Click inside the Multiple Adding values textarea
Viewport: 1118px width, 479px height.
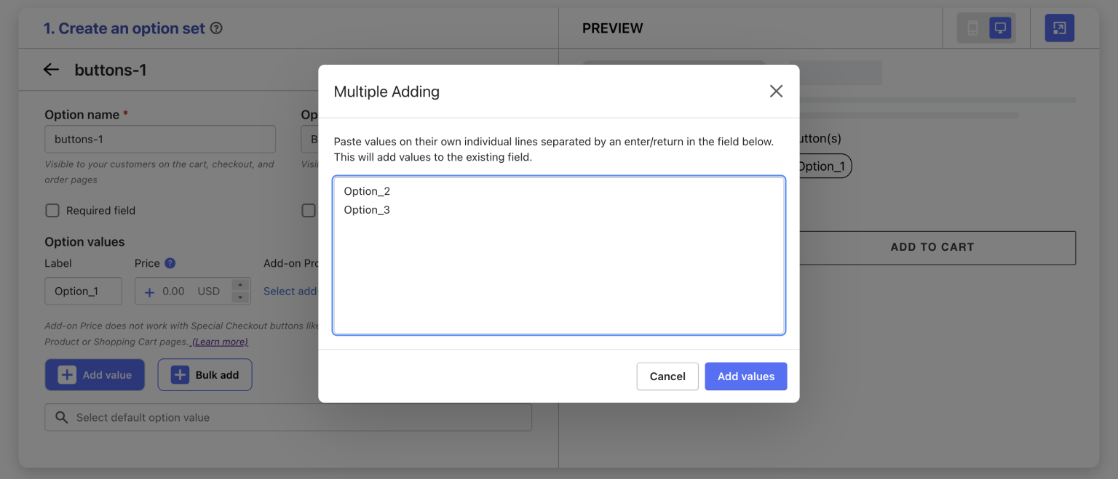coord(558,254)
